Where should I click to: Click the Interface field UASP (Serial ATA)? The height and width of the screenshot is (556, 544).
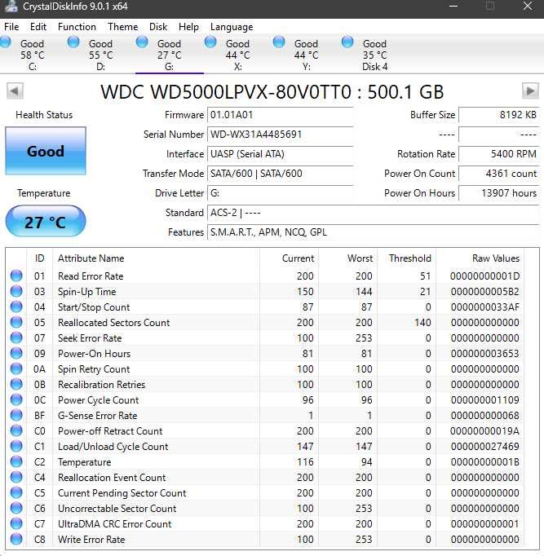tap(281, 154)
